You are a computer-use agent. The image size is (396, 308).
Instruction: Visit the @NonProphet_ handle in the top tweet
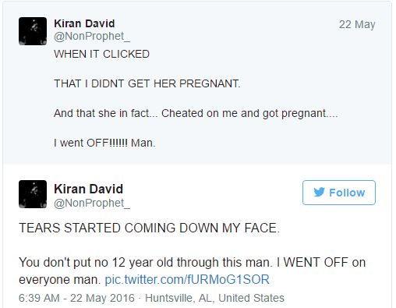pyautogui.click(x=92, y=37)
